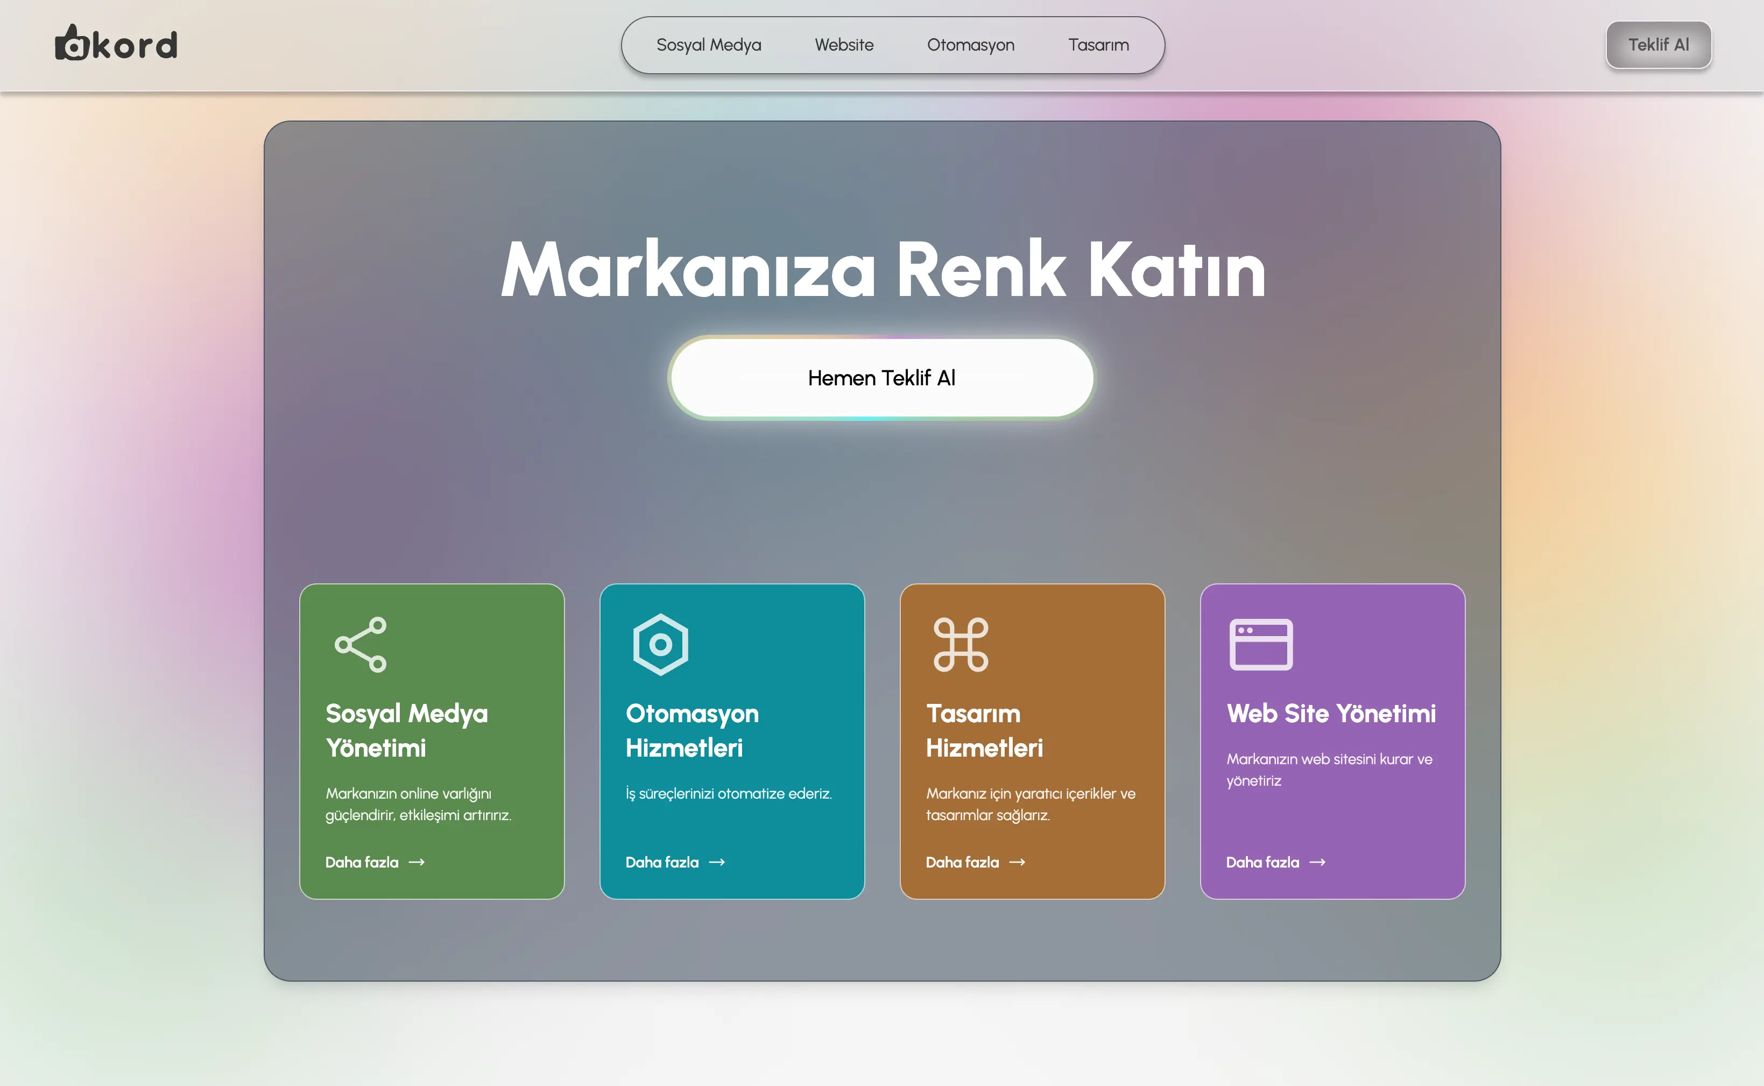Viewport: 1764px width, 1086px height.
Task: Click the browser window icon on Web Site card
Action: click(1260, 644)
